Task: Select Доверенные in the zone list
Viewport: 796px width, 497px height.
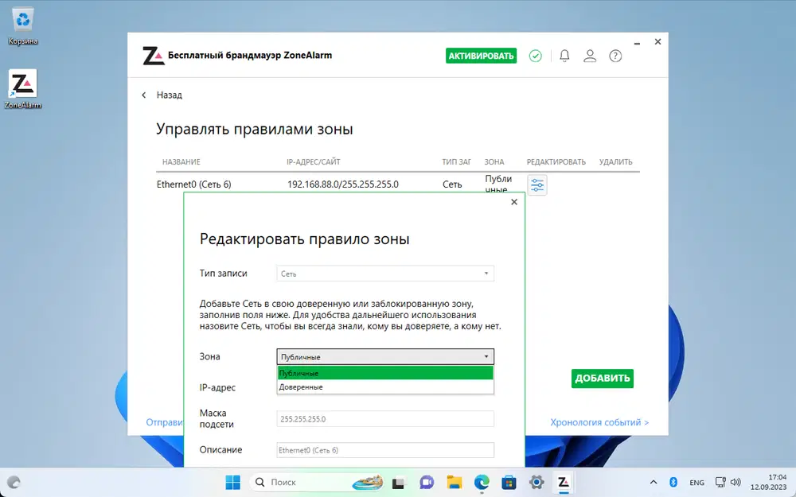Action: point(385,387)
